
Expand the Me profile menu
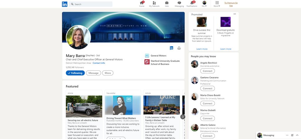[204, 4]
